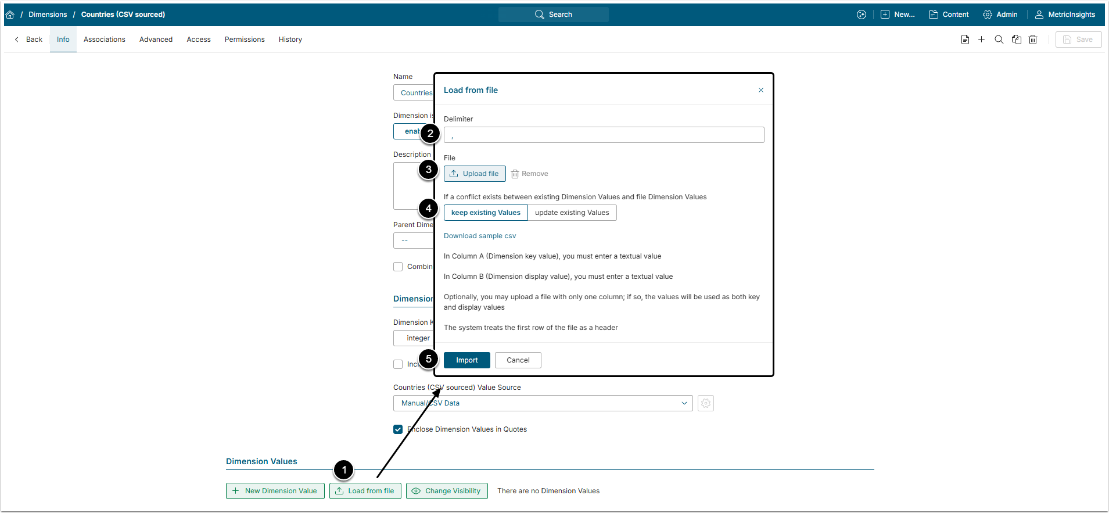Image resolution: width=1109 pixels, height=513 pixels.
Task: Close the Load from file dialog
Action: click(x=761, y=90)
